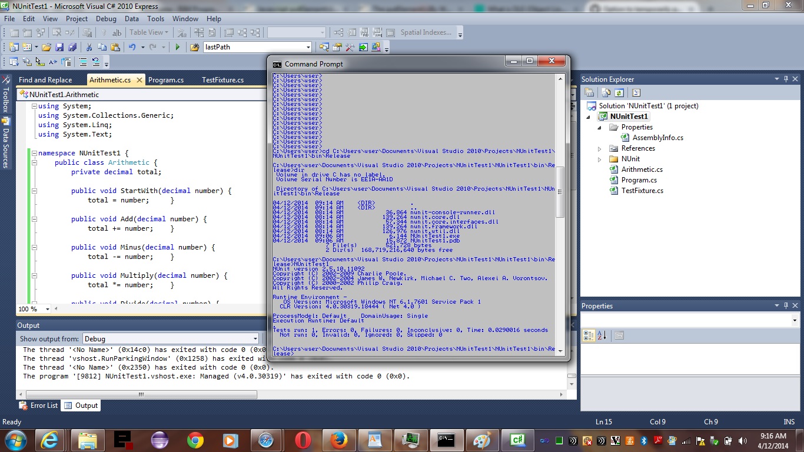Screen dimensions: 804x452
Task: Close the Arithmetic.cs tab
Action: click(x=139, y=80)
